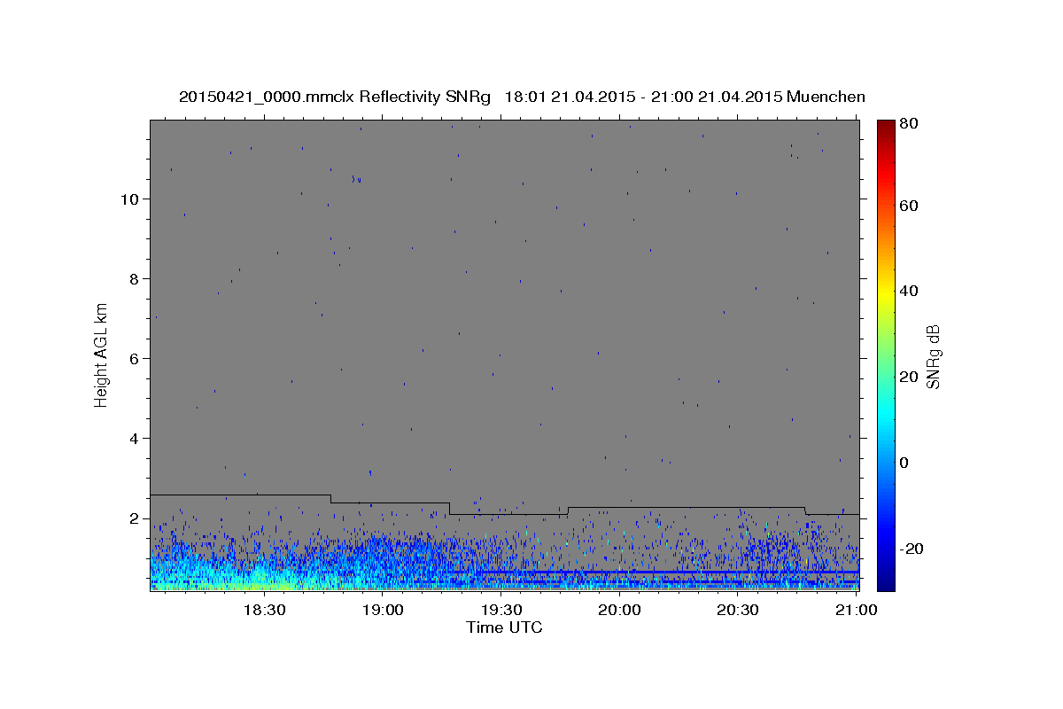Click the 20:30 time tick label
The height and width of the screenshot is (709, 1063).
click(738, 610)
